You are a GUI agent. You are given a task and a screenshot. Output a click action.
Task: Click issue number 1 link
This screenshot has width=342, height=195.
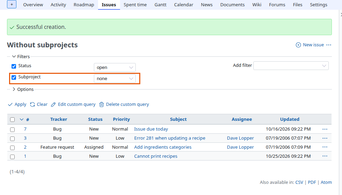point(25,156)
